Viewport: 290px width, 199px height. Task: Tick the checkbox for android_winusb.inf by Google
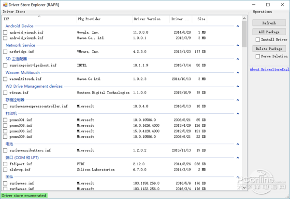(5, 32)
